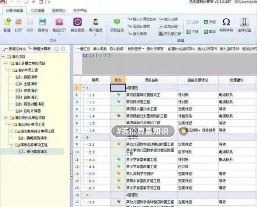Open the 树形显示 dropdown
Screen dimensions: 257x207
tap(136, 49)
